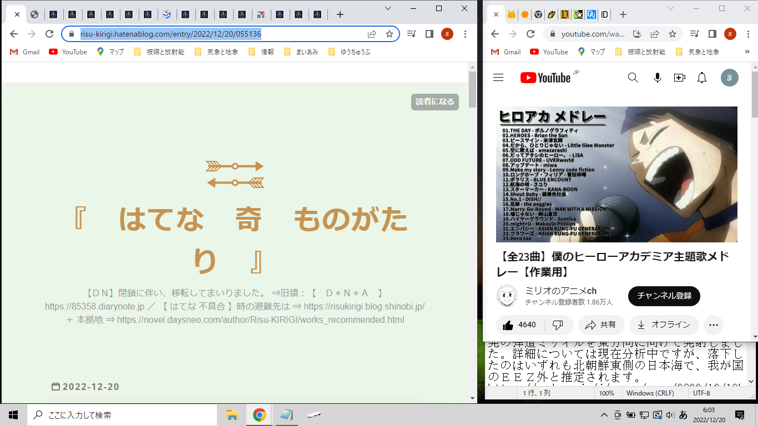Bookmark the YouTube page with star
Image resolution: width=758 pixels, height=426 pixels.
[x=673, y=34]
